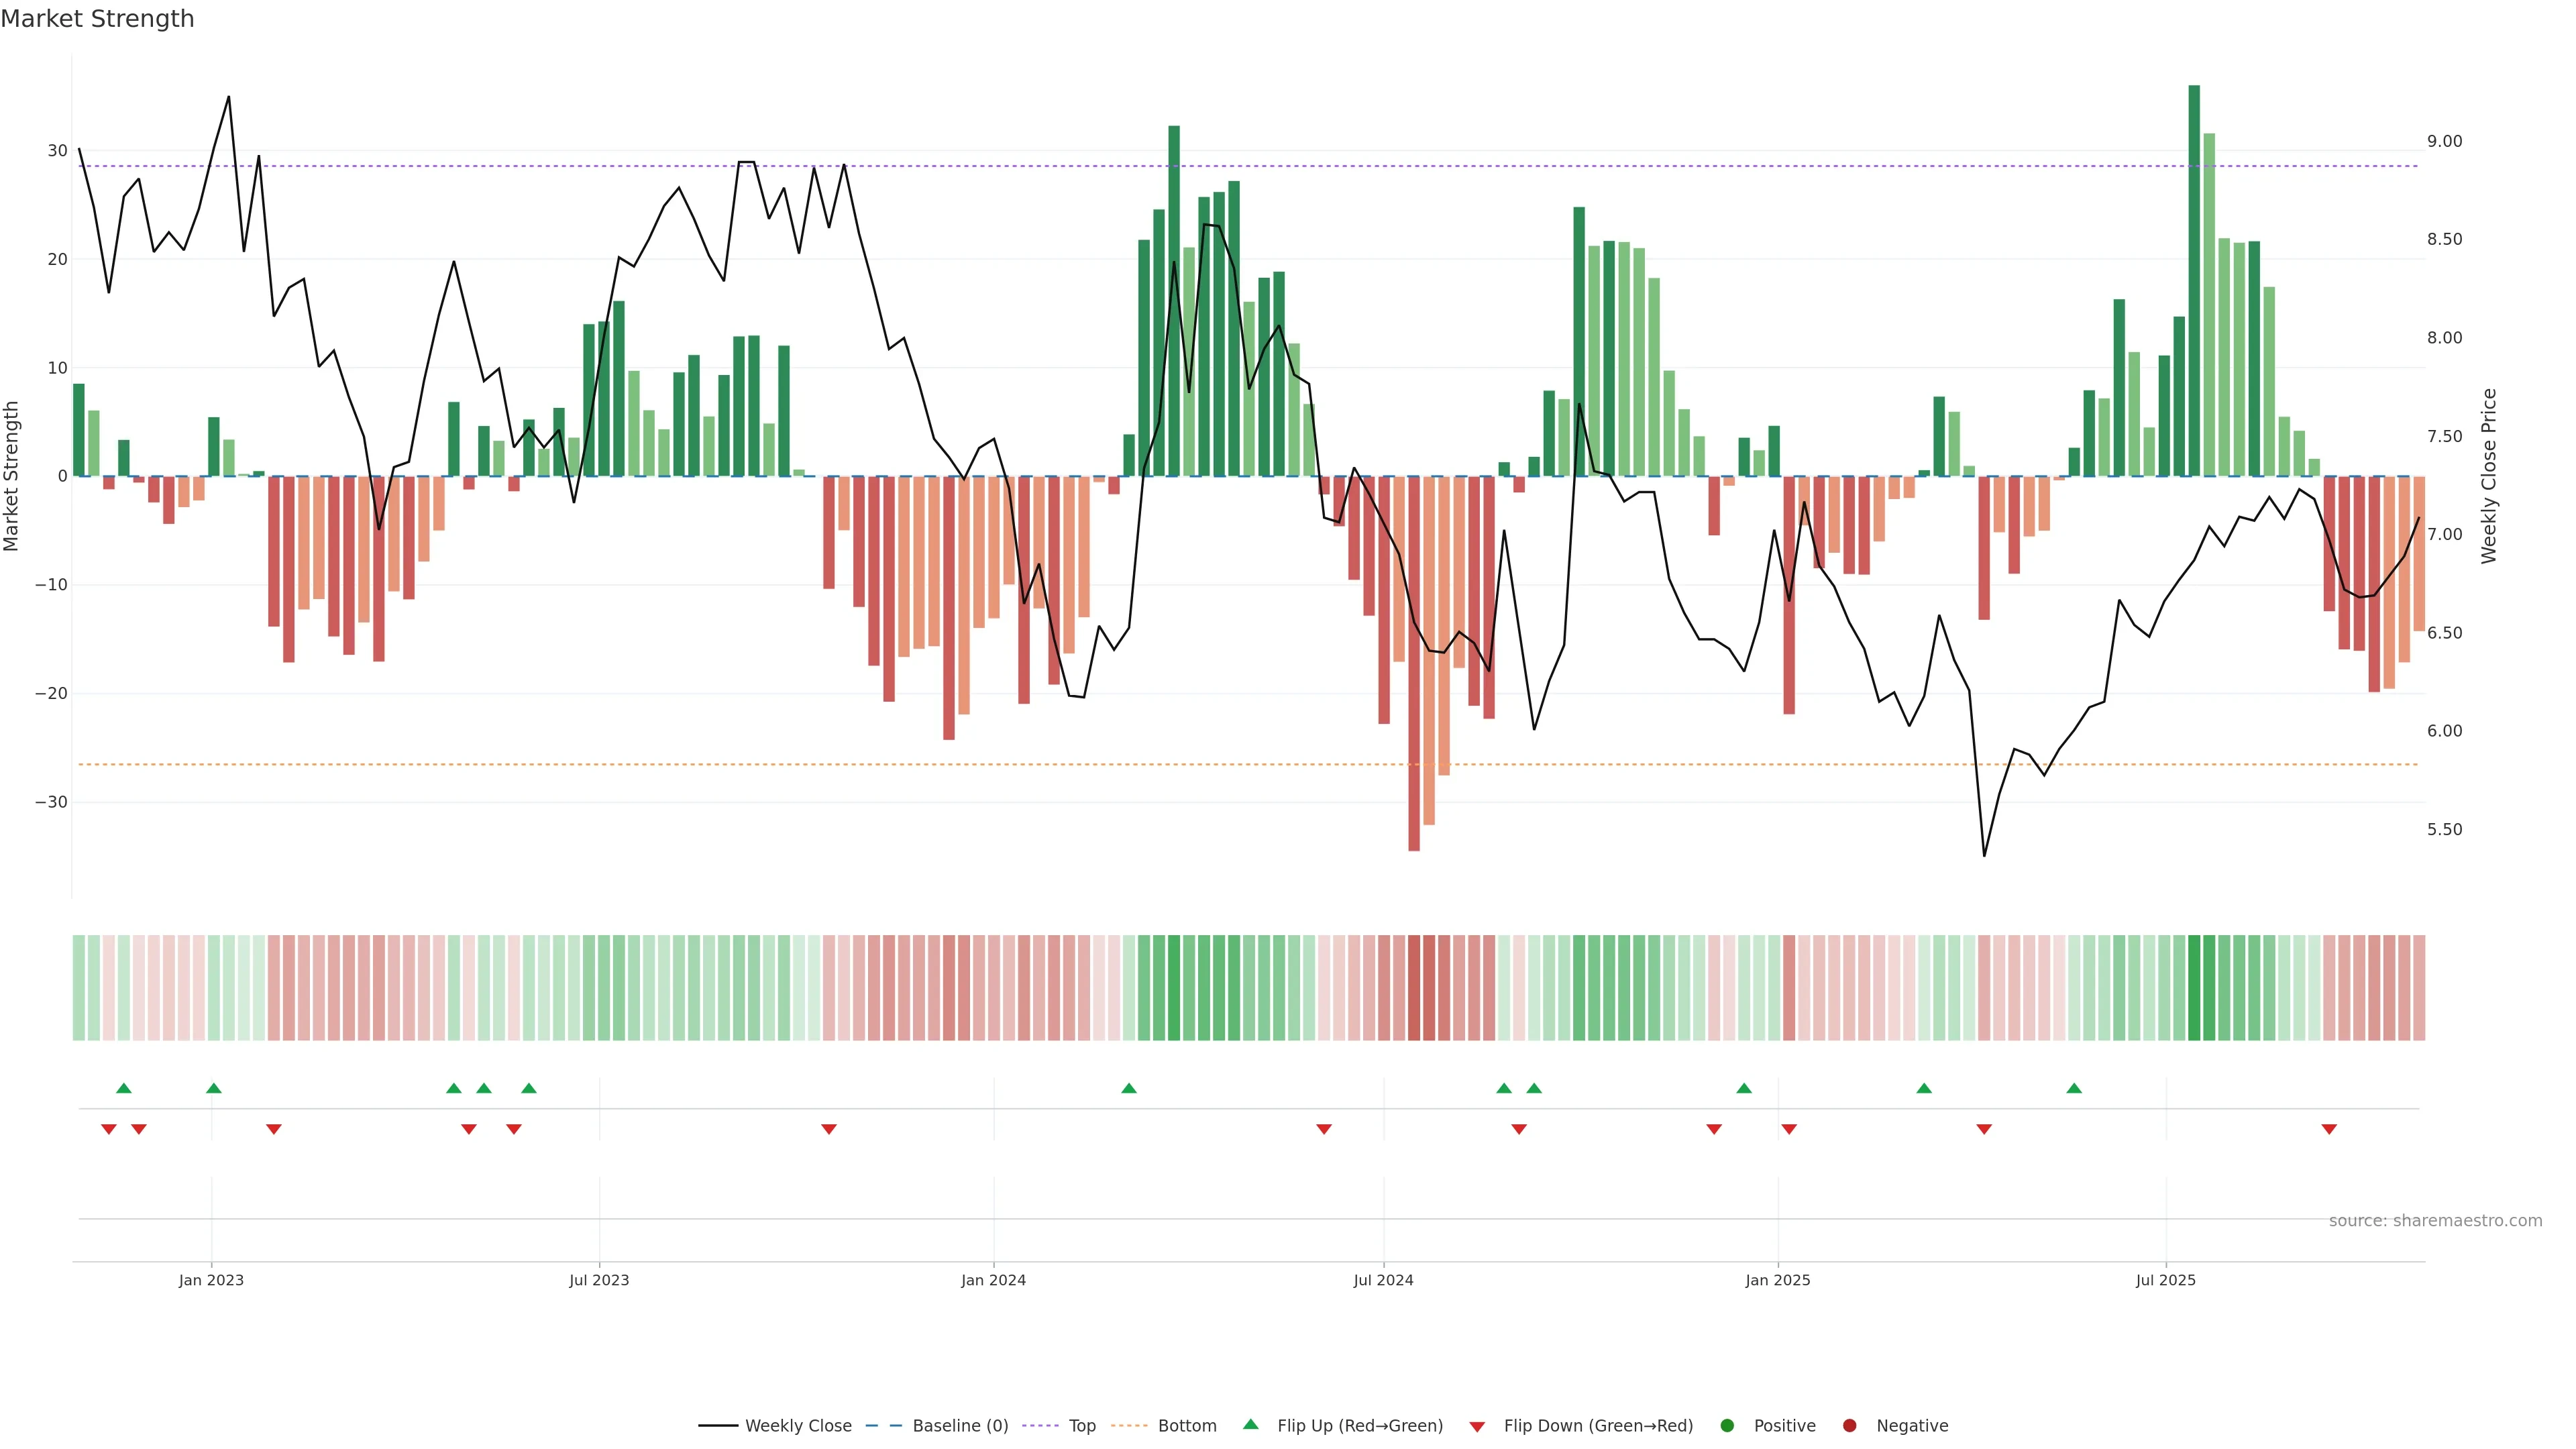Click the Weekly Close Price axis title
The width and height of the screenshot is (2576, 1449).
(2489, 476)
